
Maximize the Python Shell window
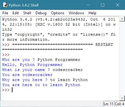pyautogui.click(x=103, y=5)
